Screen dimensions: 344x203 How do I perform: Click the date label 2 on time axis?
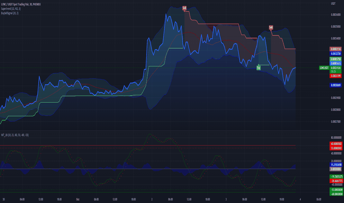coord(152,199)
